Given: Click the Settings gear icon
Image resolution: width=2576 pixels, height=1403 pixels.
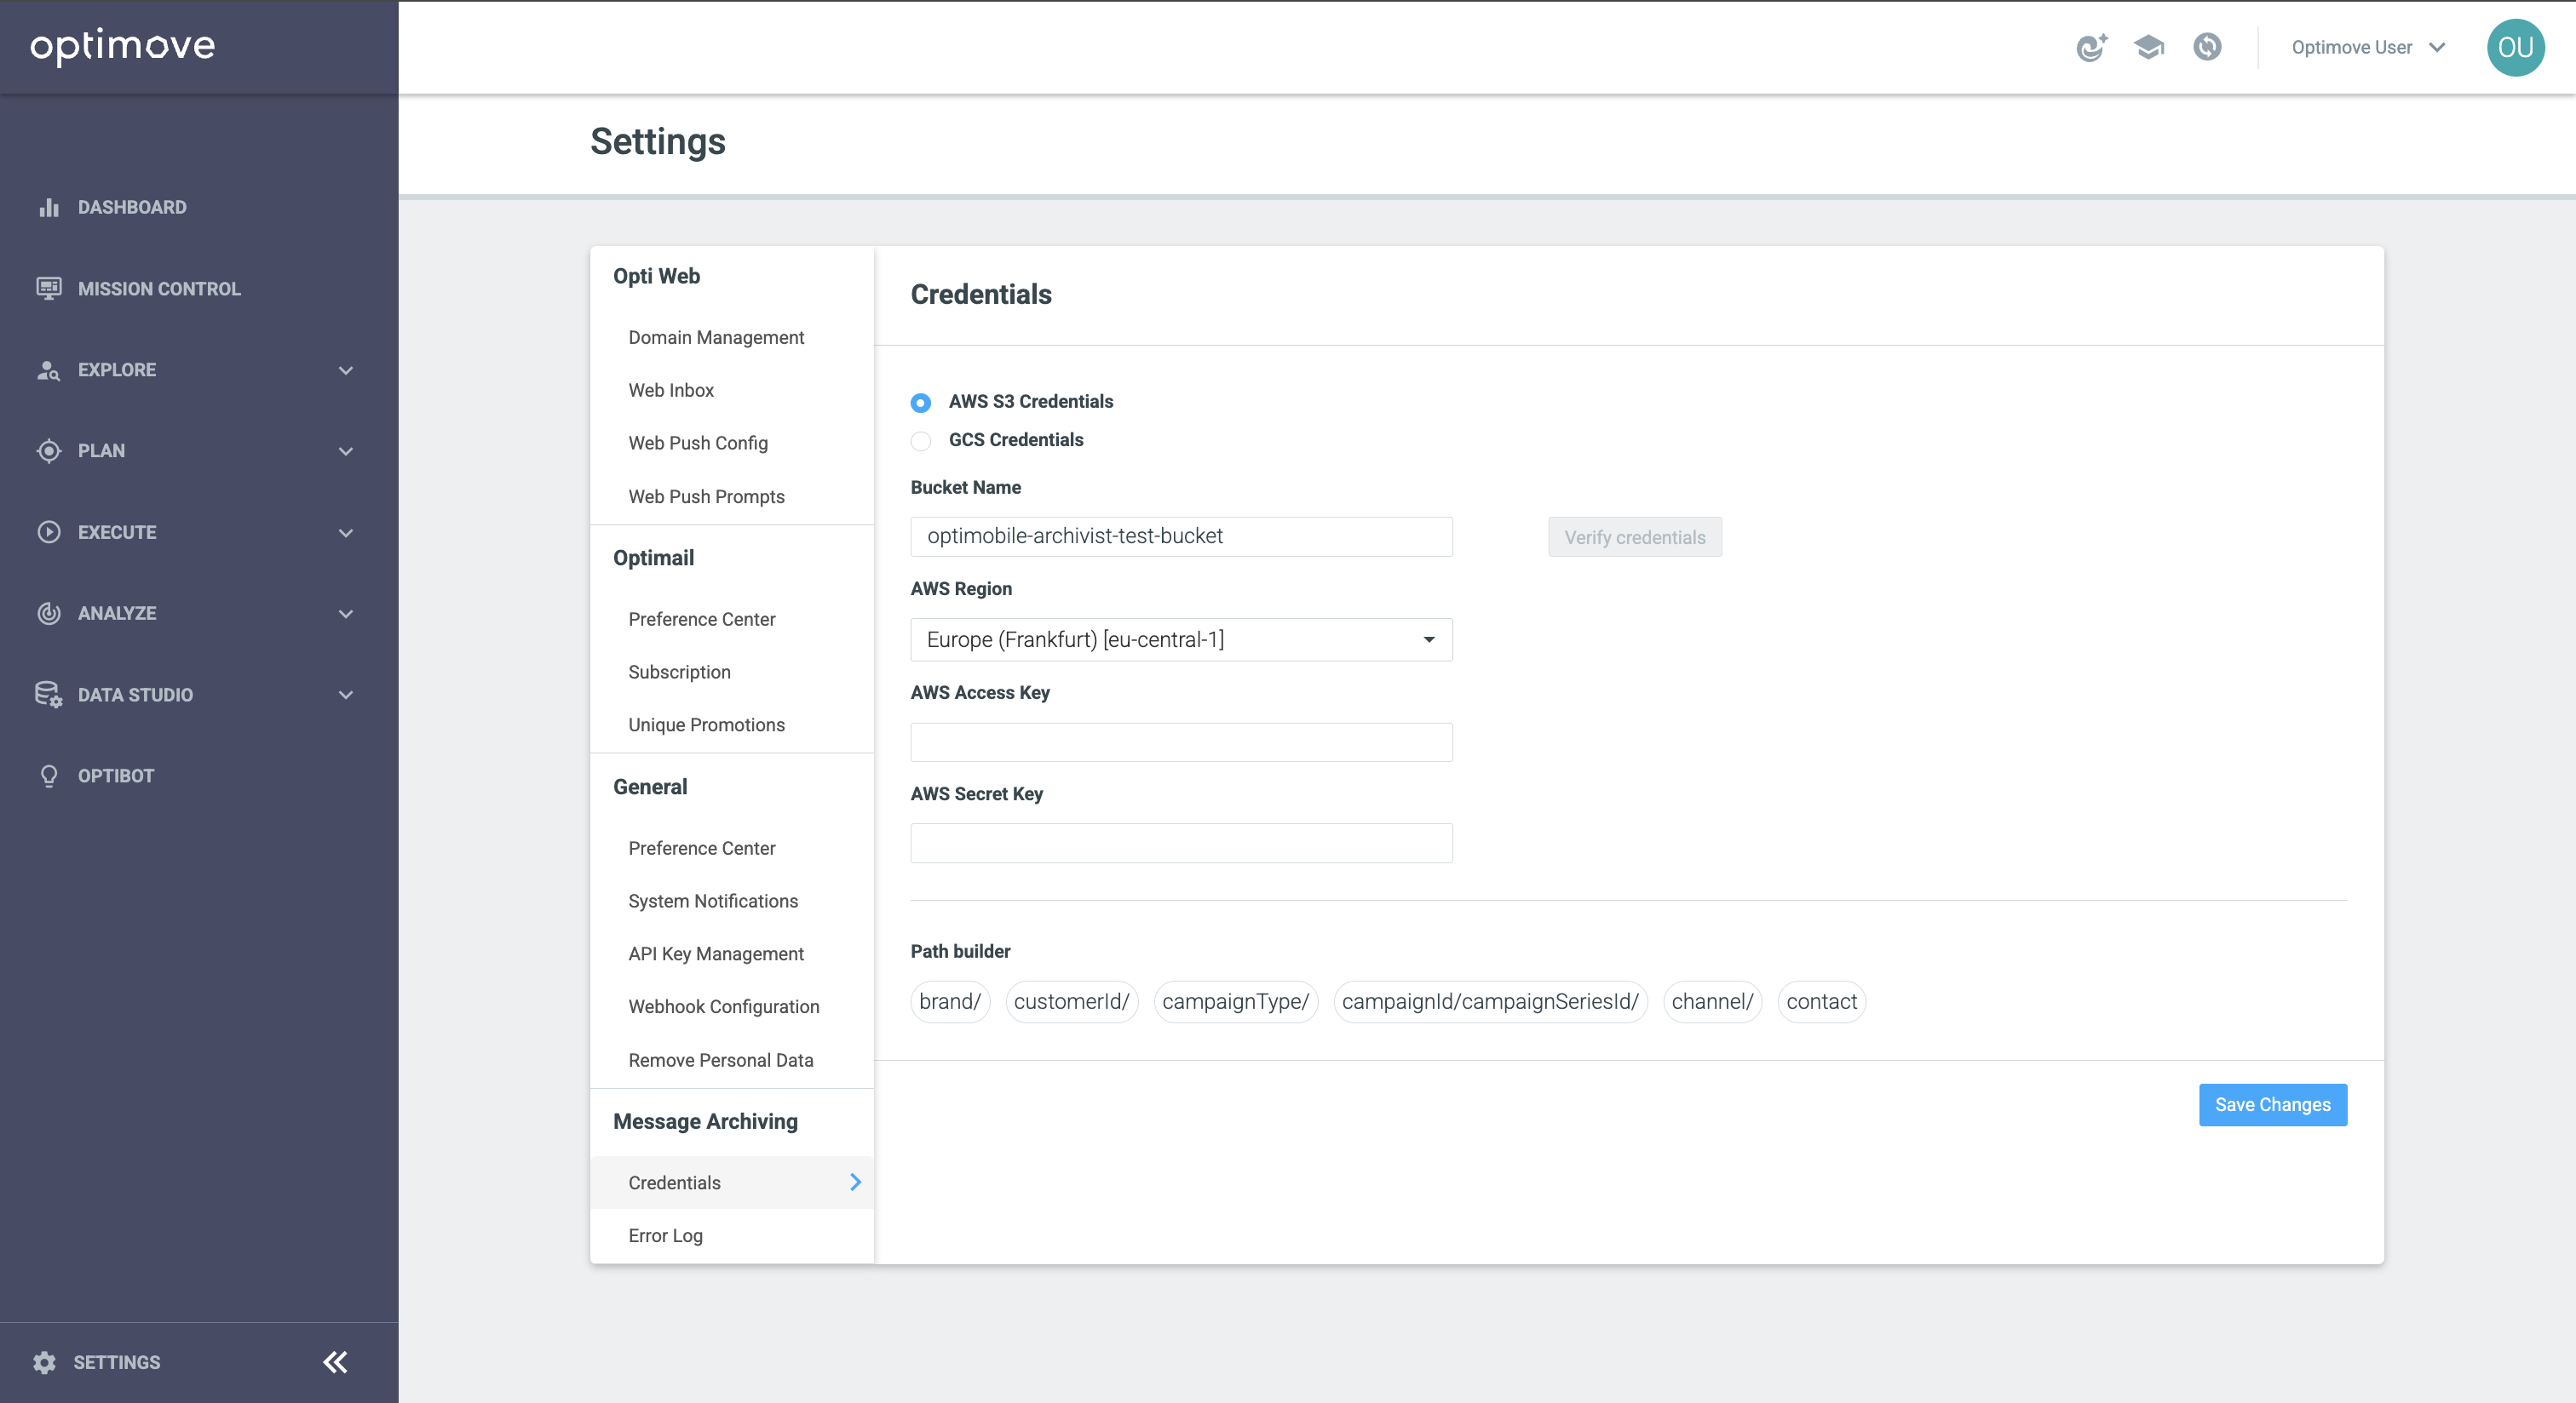Looking at the screenshot, I should click(x=44, y=1362).
